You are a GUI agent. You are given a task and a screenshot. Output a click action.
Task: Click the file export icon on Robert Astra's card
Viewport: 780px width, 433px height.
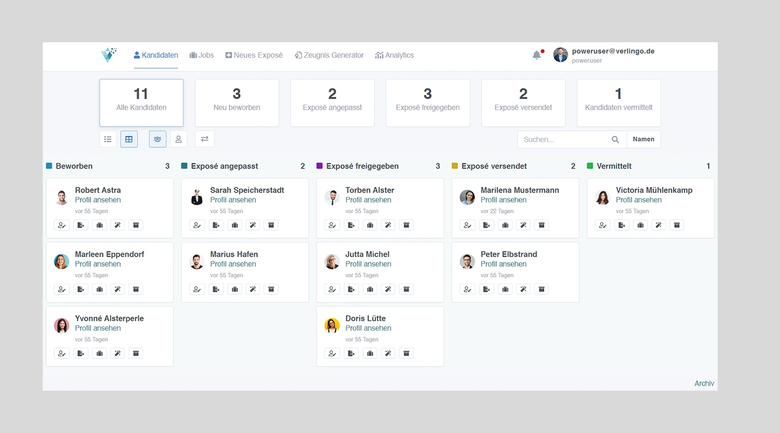point(81,225)
